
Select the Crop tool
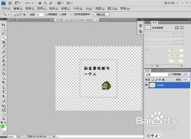click(4, 42)
